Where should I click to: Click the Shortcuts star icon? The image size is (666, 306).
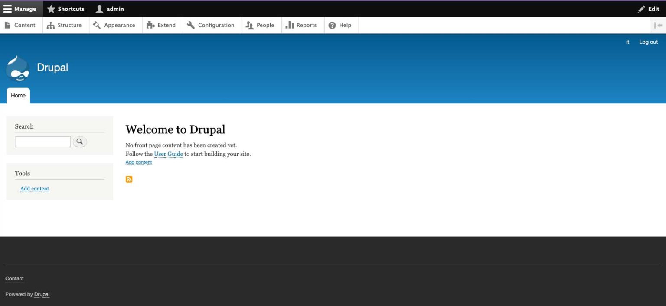(x=52, y=9)
